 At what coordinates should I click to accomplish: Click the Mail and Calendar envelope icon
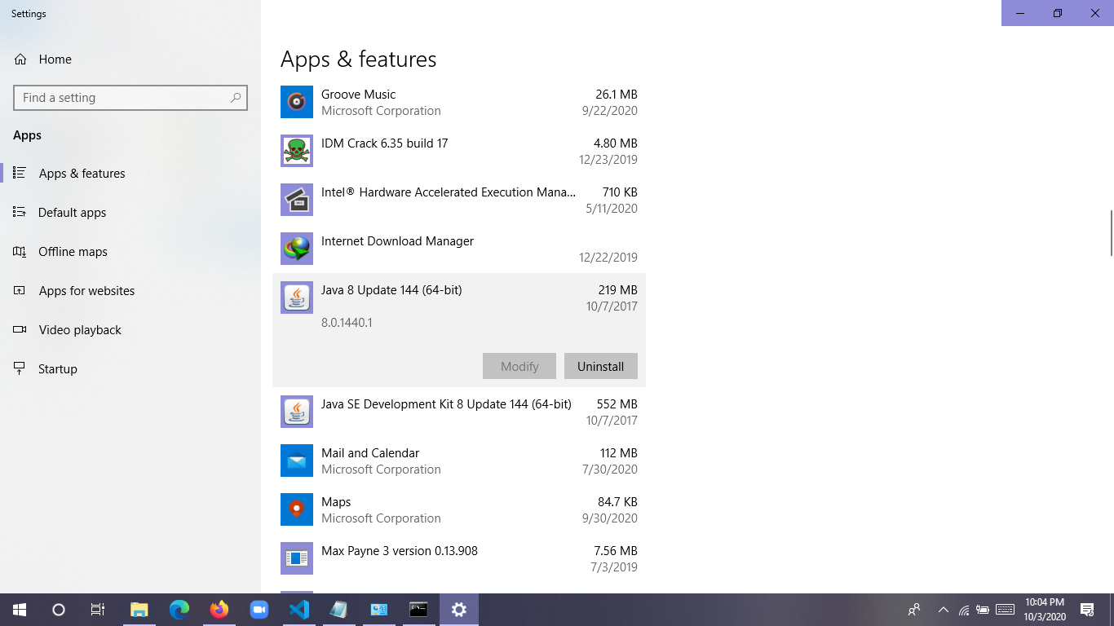click(x=297, y=461)
